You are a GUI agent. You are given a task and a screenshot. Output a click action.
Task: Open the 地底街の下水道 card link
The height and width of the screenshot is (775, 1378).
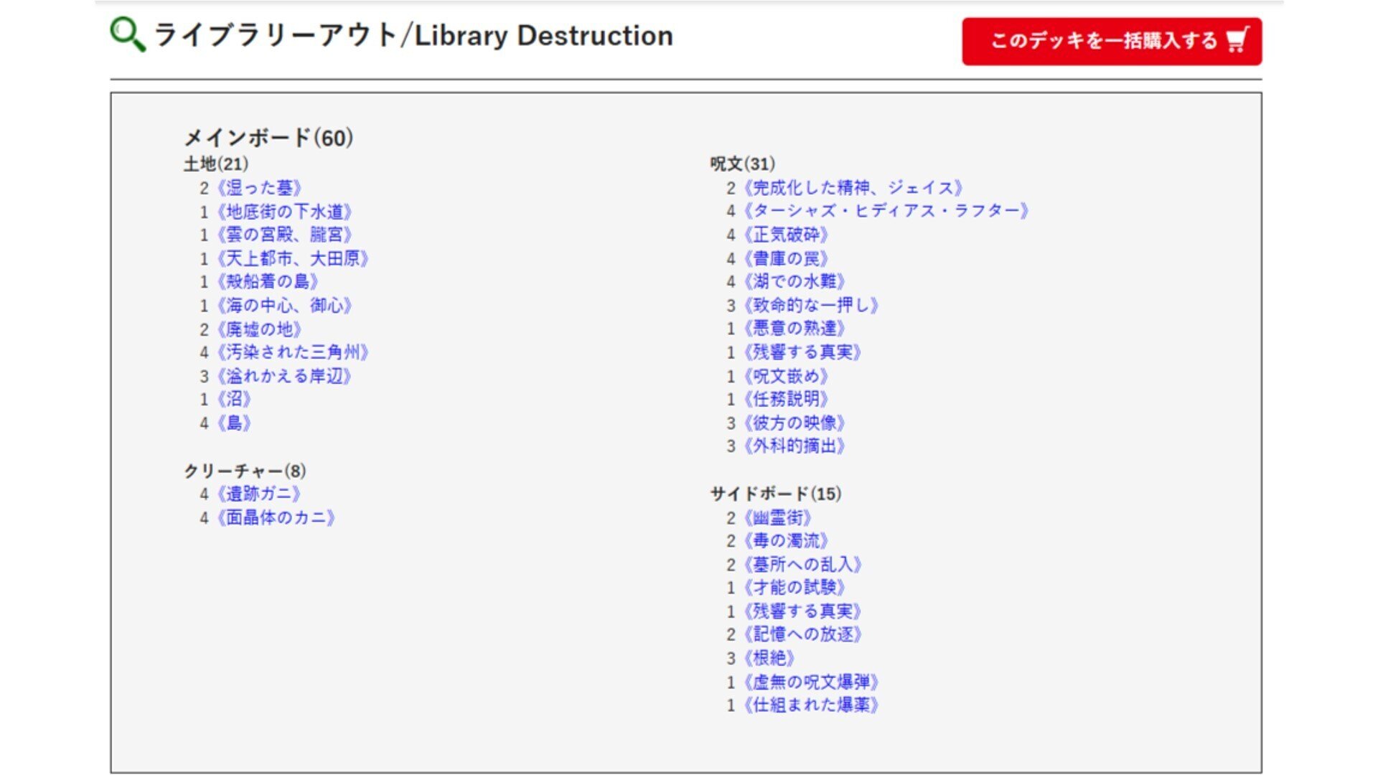(284, 212)
